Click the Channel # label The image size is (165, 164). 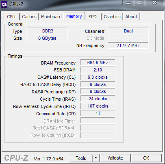click(x=95, y=31)
